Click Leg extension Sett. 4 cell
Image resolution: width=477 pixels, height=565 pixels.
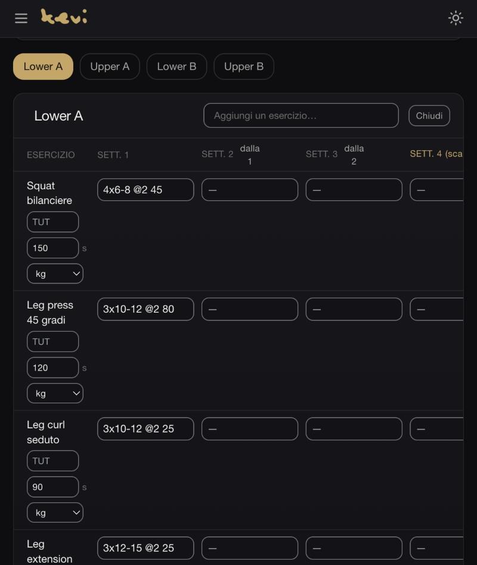tap(436, 548)
